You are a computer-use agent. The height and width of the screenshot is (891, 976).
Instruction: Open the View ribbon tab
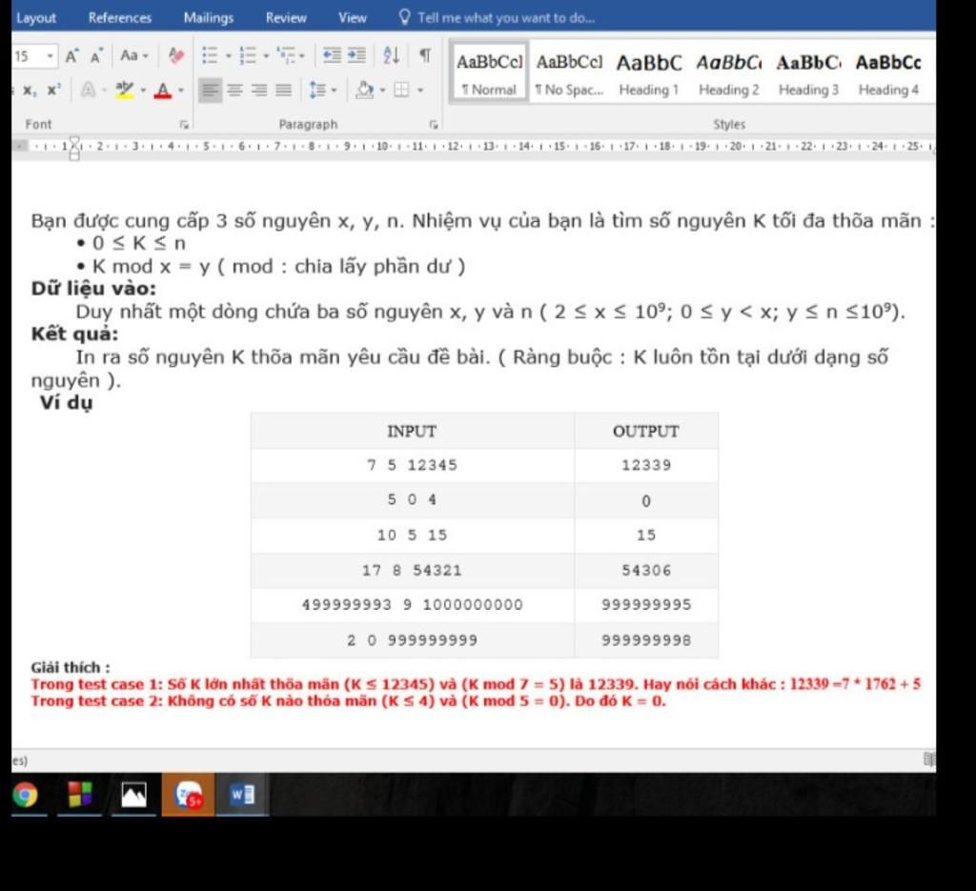[x=353, y=17]
